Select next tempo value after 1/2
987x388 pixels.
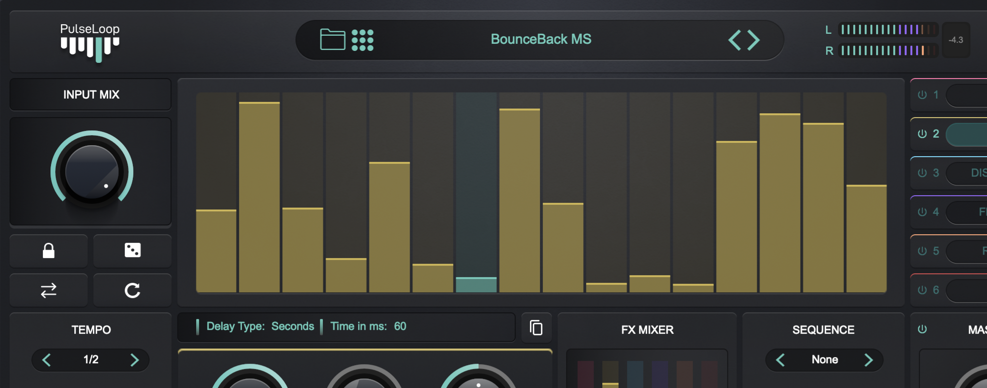tap(135, 360)
